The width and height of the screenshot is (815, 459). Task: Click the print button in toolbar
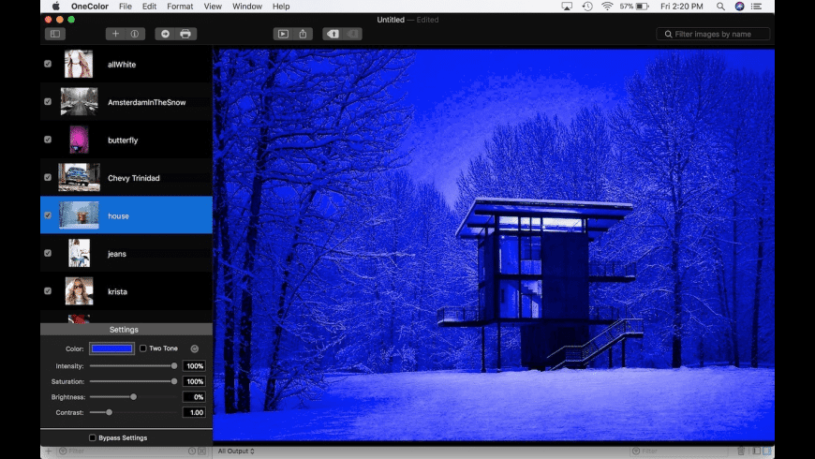click(x=185, y=34)
